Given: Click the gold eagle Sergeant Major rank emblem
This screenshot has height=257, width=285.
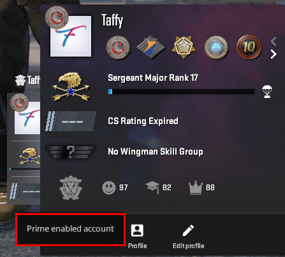Looking at the screenshot, I should click(x=71, y=87).
